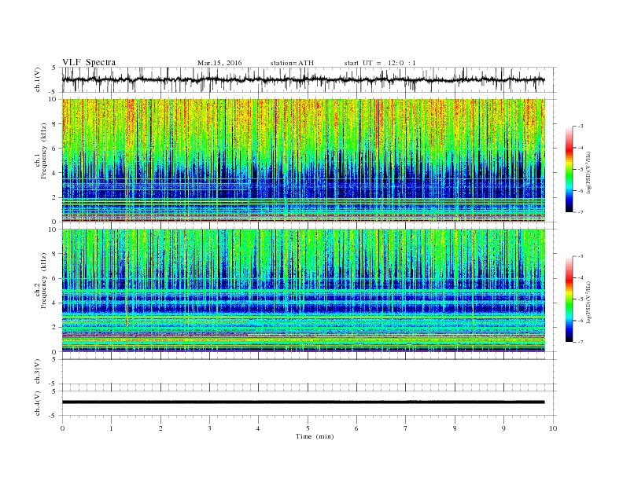Click the "4" tick label on the time axis

pos(258,428)
